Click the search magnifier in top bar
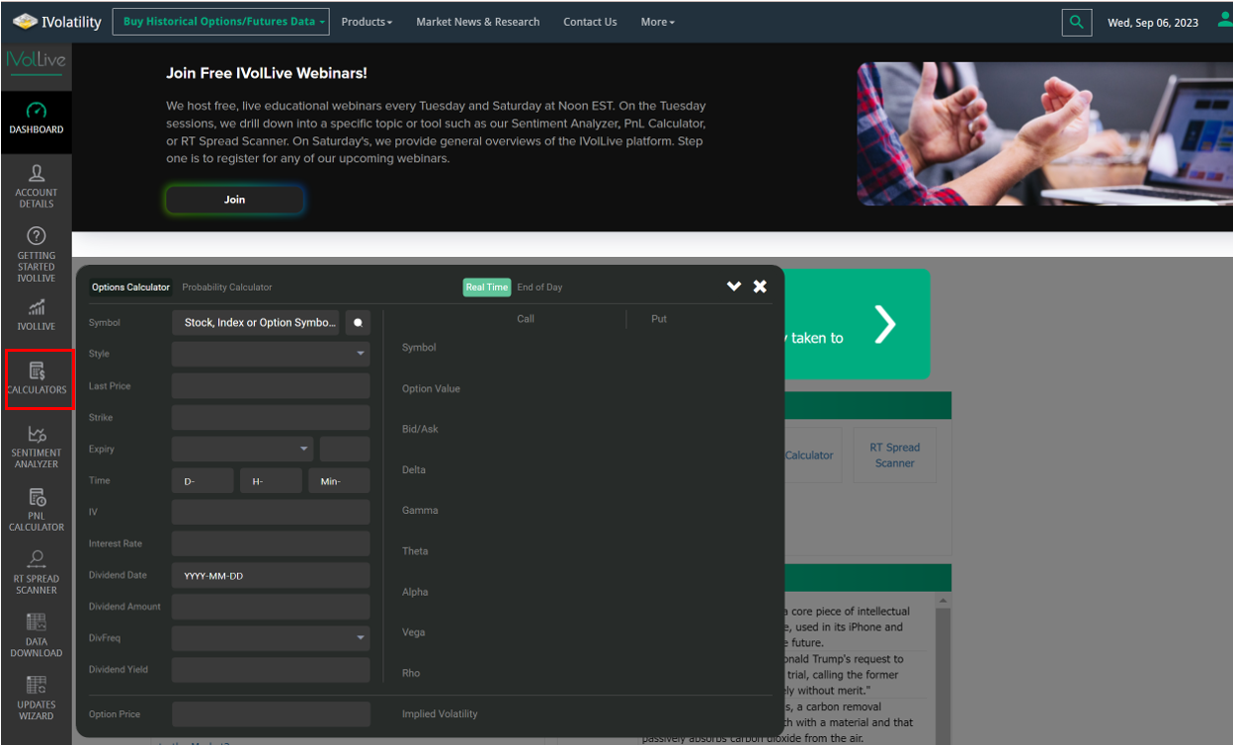The image size is (1233, 745). [1077, 22]
